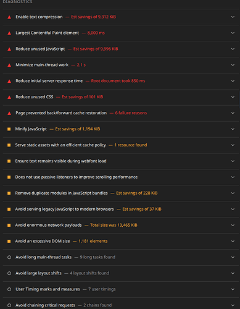Click orange square icon beside Minify JavaScript
240x309 pixels.
(9, 129)
